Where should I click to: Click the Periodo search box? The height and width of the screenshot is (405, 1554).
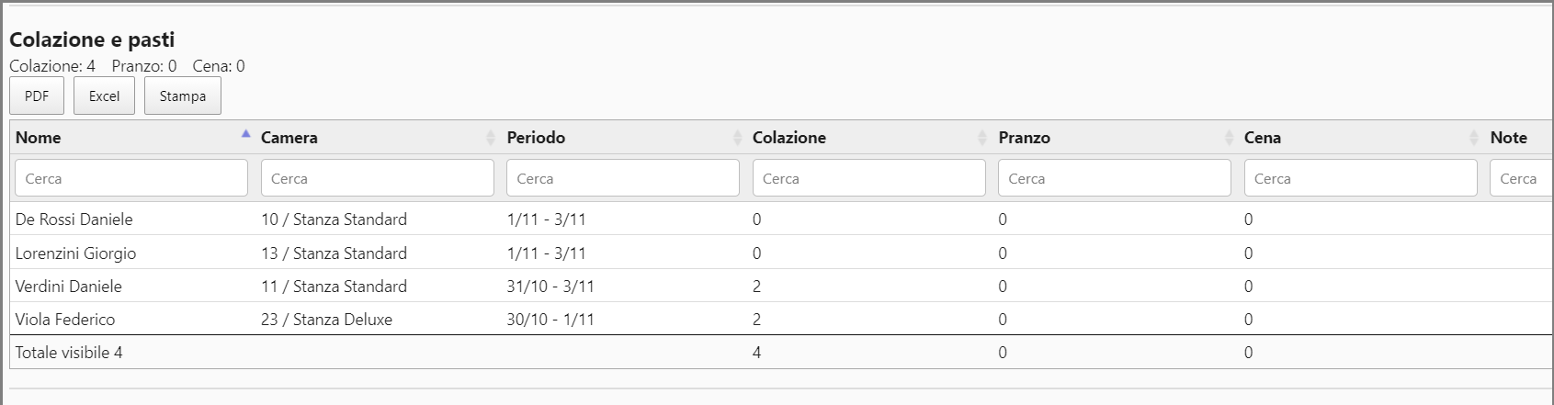(x=622, y=178)
